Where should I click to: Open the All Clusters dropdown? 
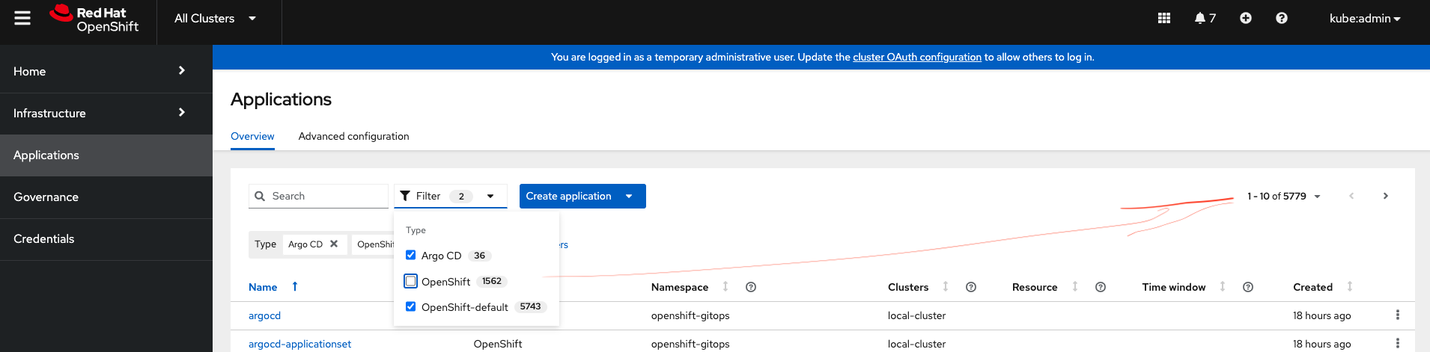click(215, 18)
